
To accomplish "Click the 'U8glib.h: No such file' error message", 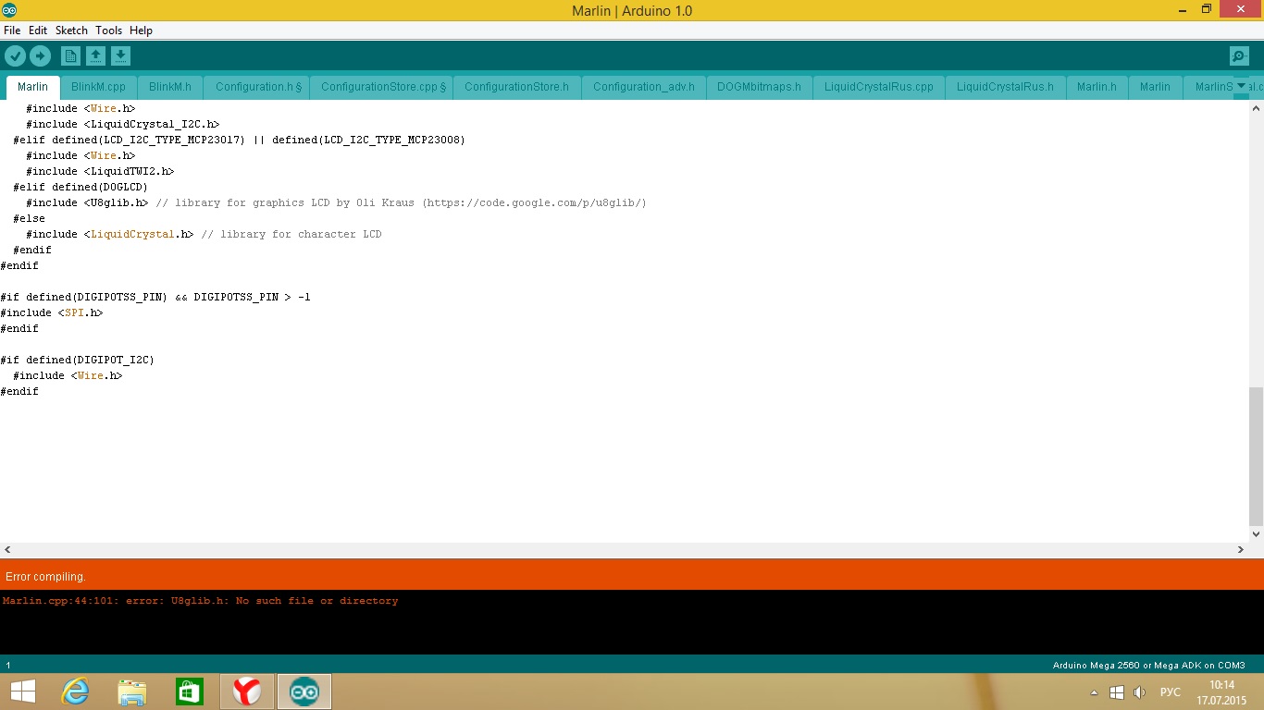I will click(x=200, y=601).
